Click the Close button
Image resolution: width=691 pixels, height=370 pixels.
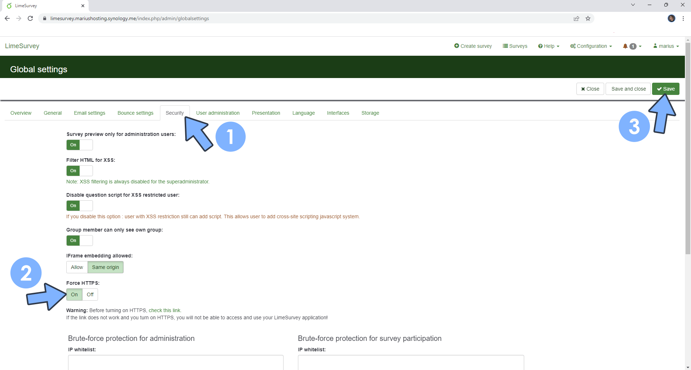590,89
